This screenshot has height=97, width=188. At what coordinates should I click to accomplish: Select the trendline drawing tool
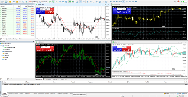(94, 2)
